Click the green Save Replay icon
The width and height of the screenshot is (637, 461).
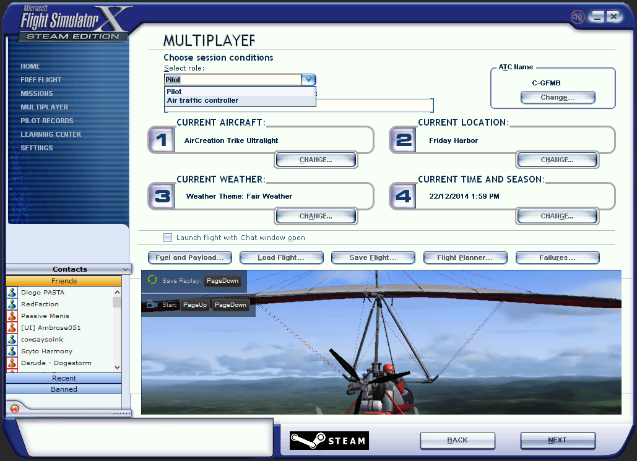152,280
